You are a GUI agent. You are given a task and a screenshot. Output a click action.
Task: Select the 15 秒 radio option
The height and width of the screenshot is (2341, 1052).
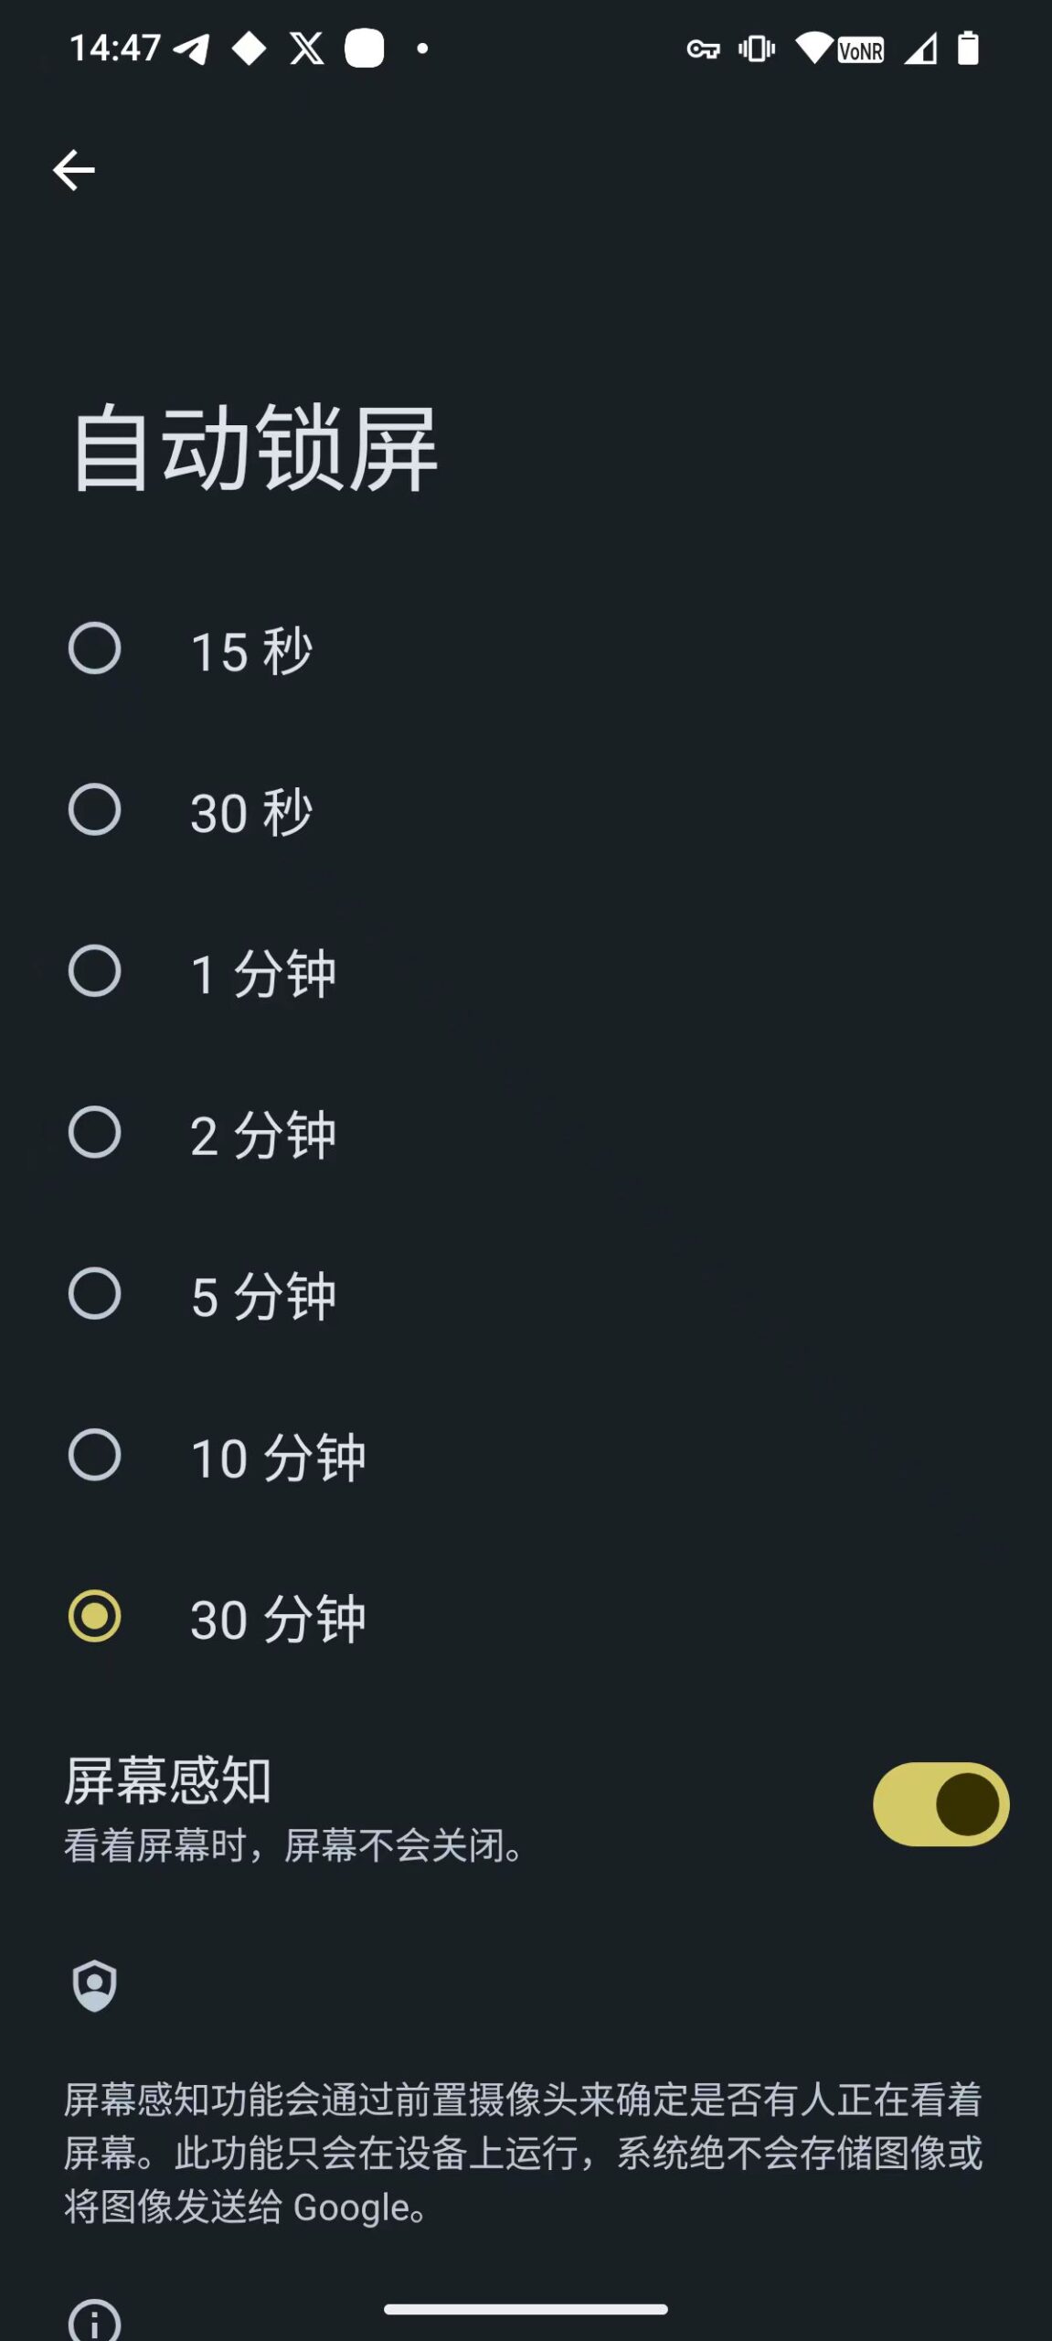(x=95, y=649)
